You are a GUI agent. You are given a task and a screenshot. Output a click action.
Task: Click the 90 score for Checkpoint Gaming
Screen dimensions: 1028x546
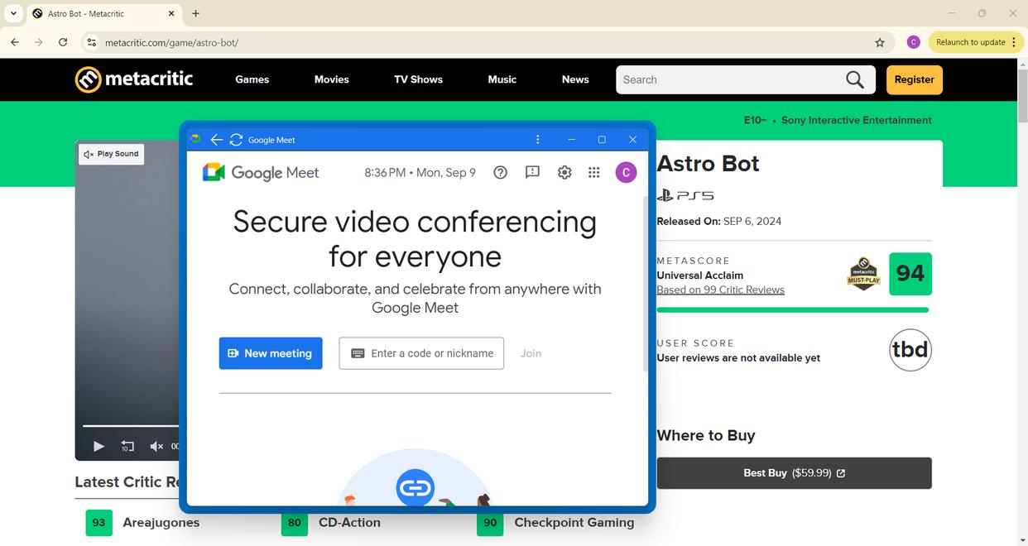pyautogui.click(x=490, y=522)
